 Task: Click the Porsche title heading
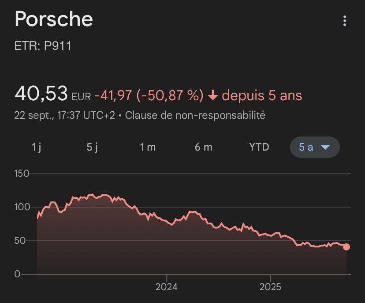pyautogui.click(x=54, y=19)
